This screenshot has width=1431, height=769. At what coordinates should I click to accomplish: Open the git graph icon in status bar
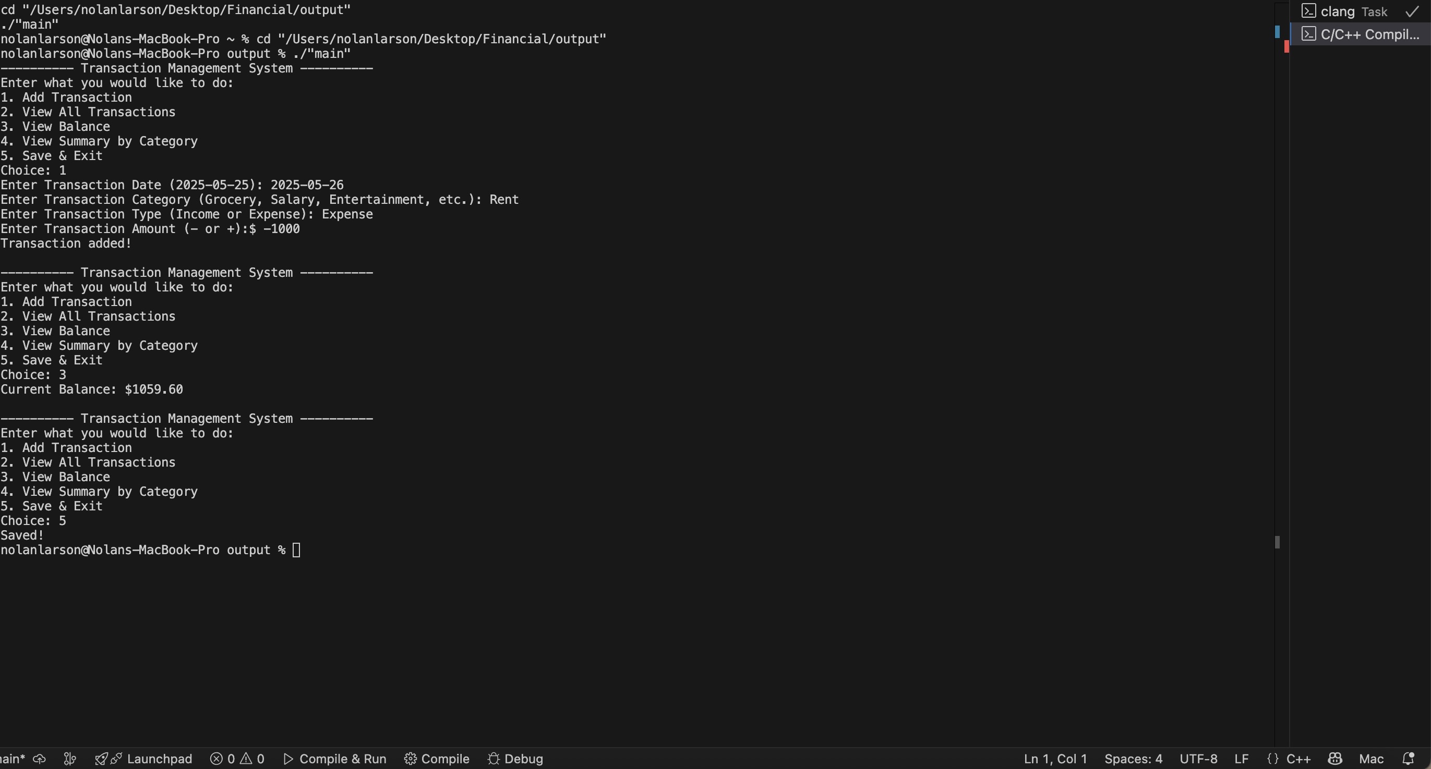click(69, 759)
